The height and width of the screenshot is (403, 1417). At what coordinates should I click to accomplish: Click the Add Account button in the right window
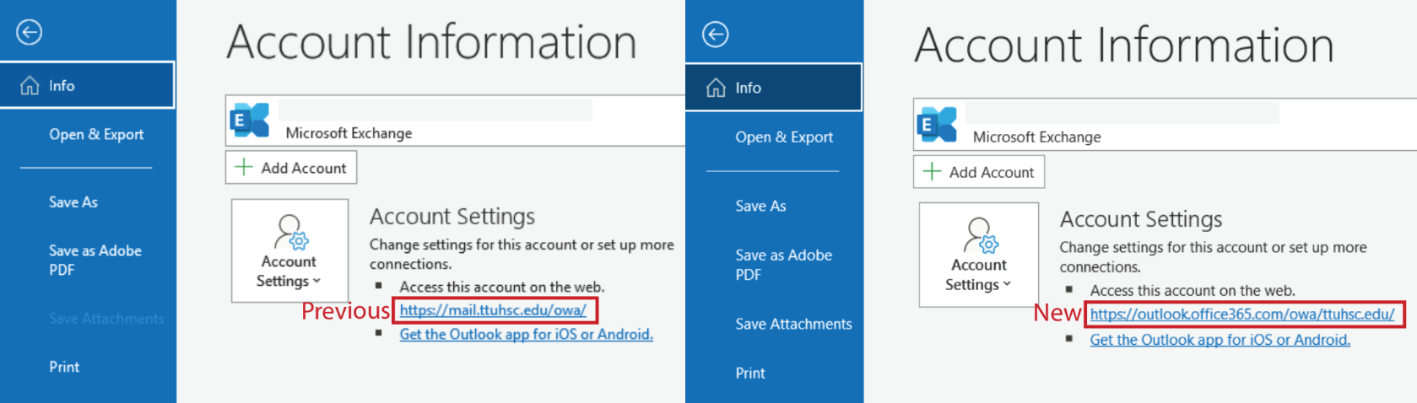(x=979, y=172)
